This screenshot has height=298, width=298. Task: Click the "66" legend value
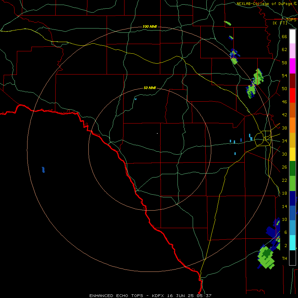(x=284, y=36)
